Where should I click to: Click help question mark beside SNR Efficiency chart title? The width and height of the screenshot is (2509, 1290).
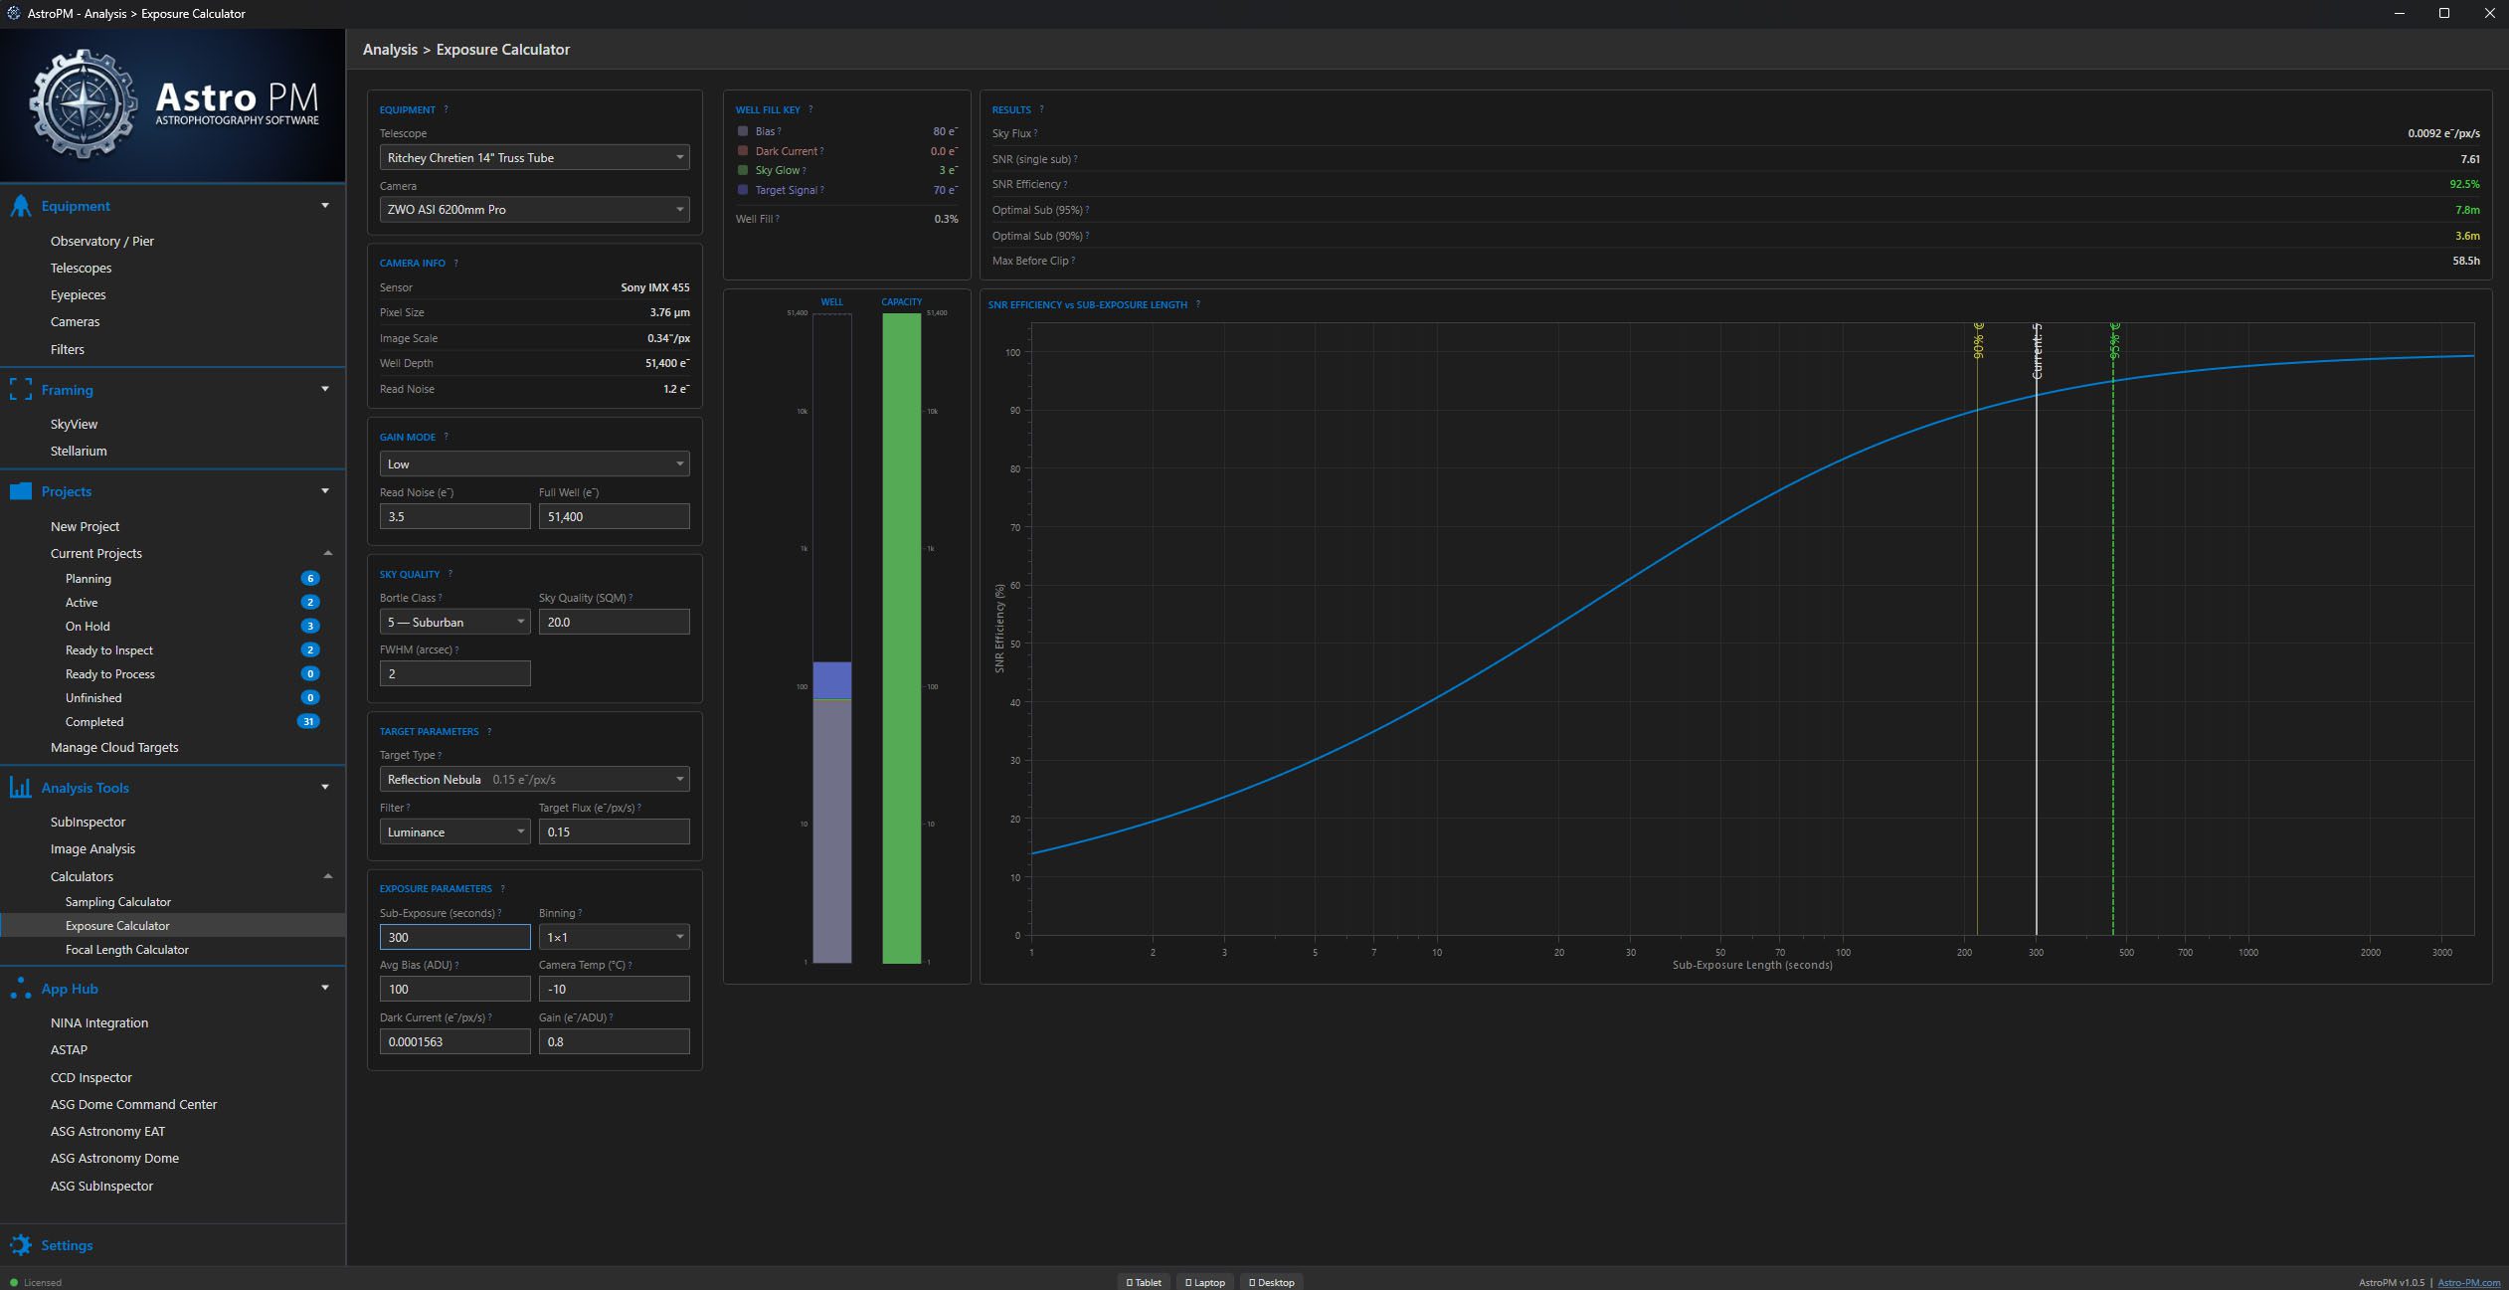click(x=1197, y=304)
